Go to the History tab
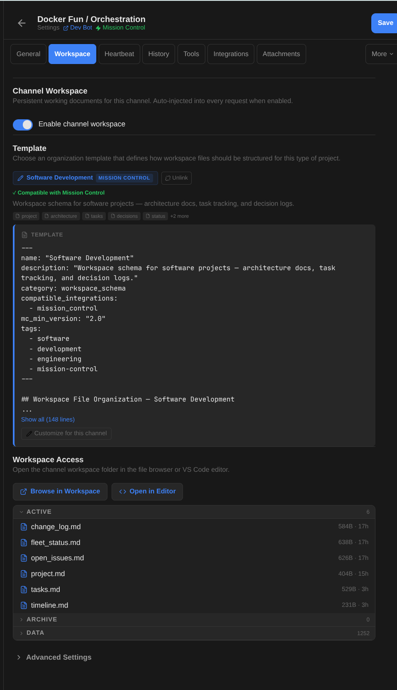397x690 pixels. [x=158, y=54]
